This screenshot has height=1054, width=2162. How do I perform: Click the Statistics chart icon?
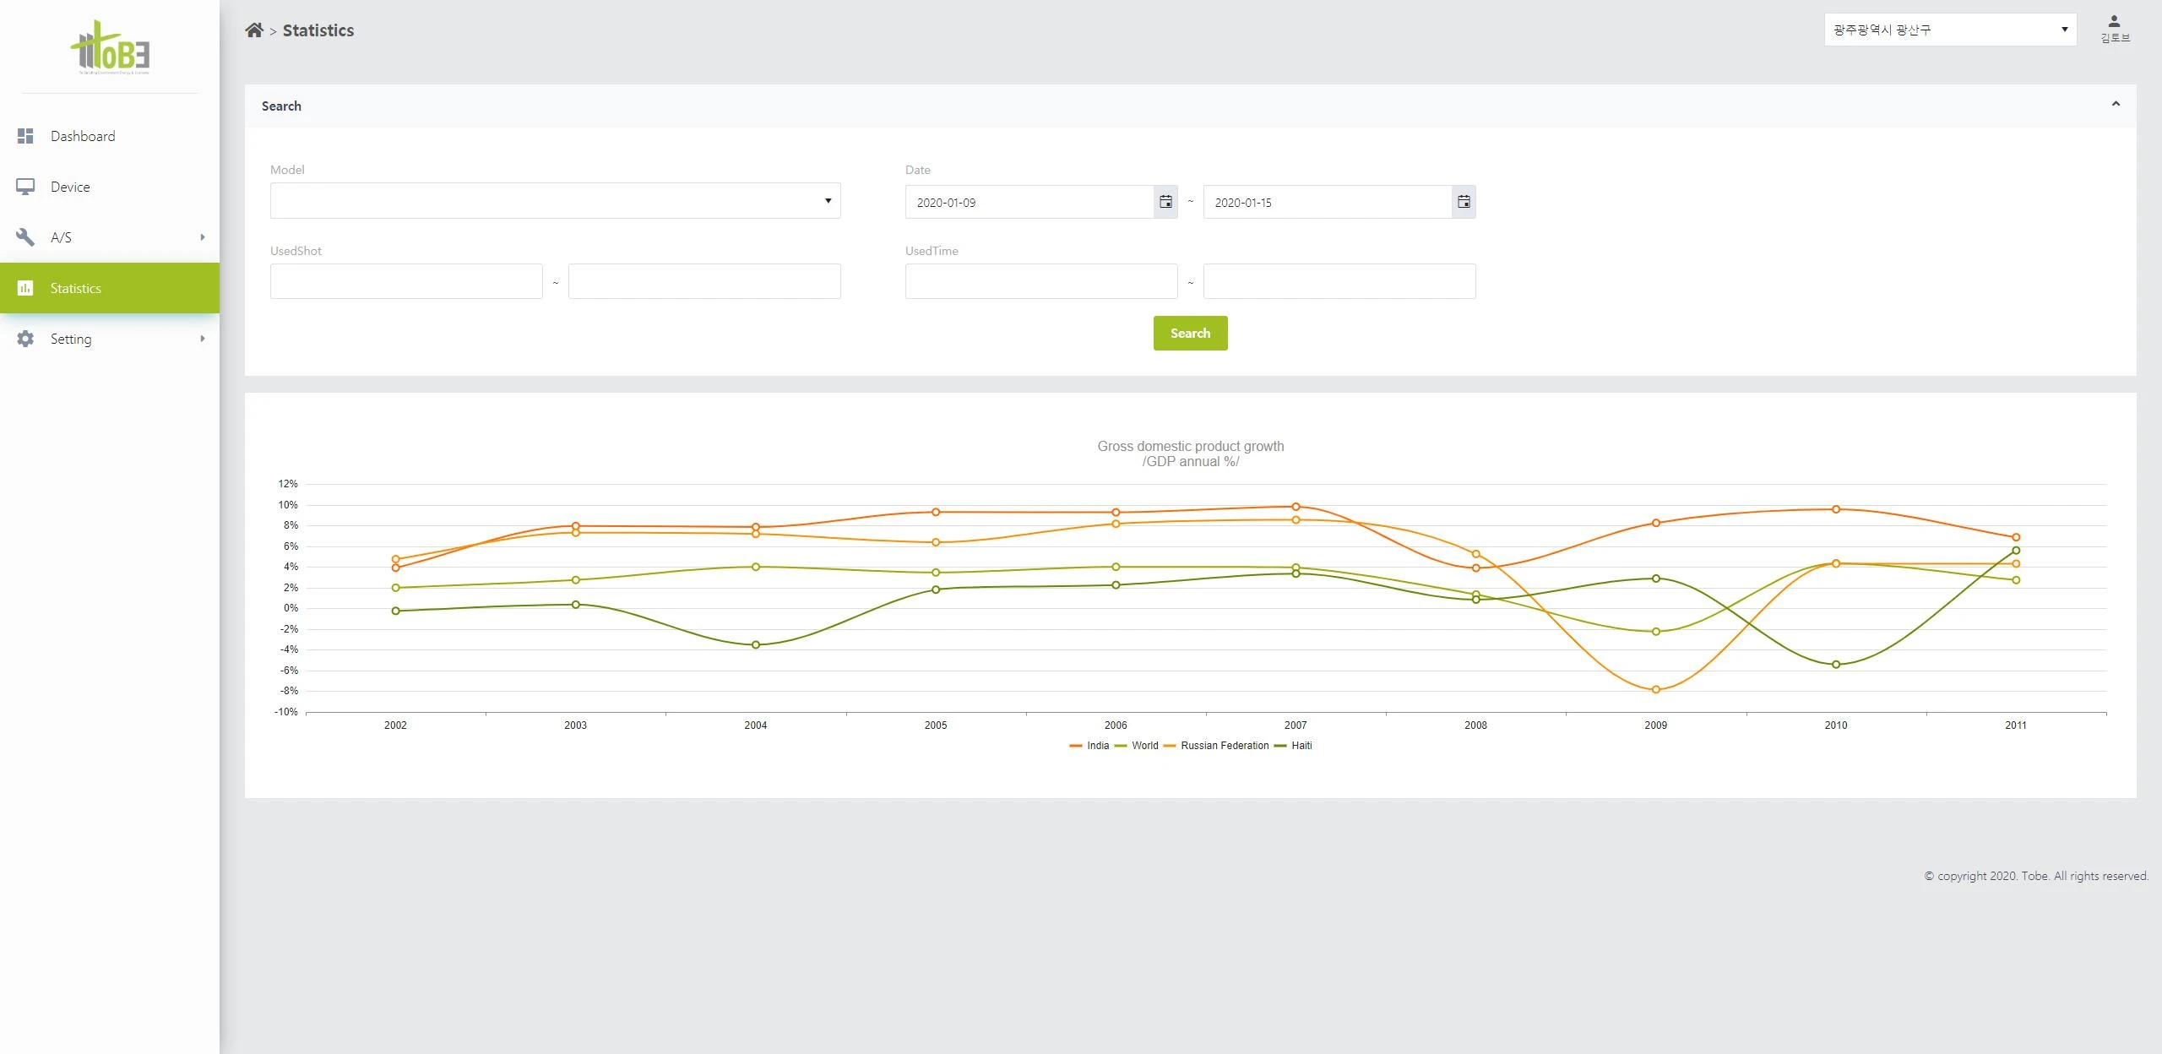[25, 288]
